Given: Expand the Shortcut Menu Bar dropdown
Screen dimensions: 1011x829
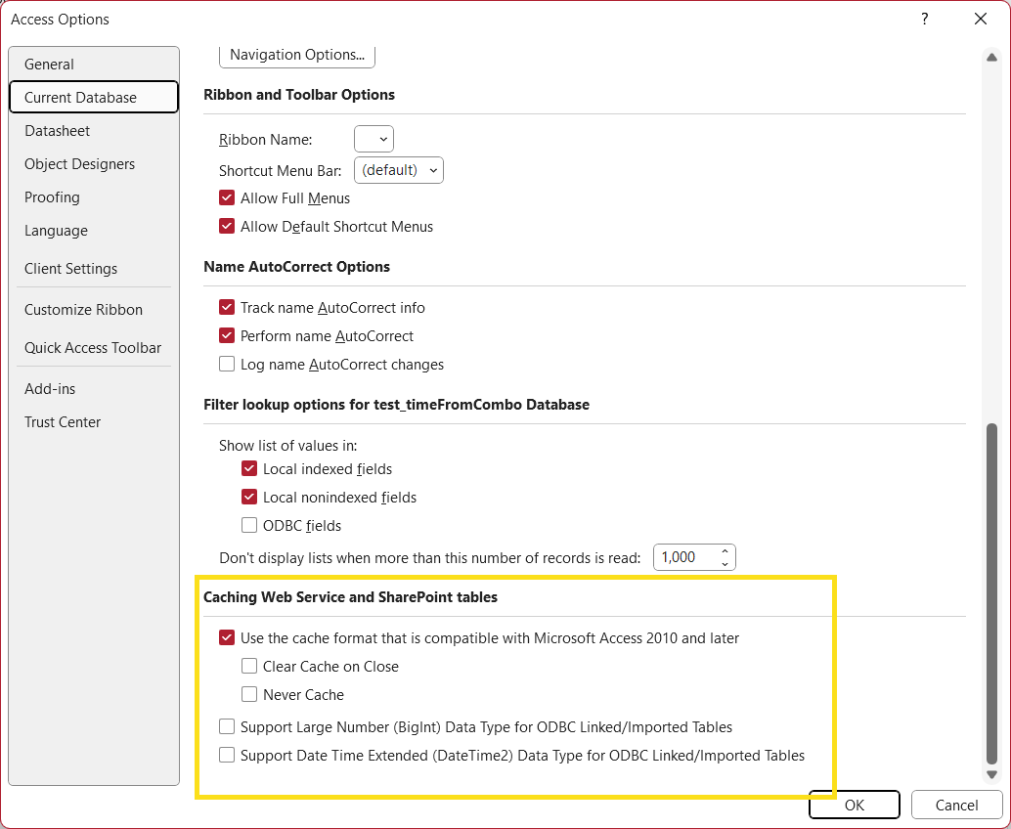Looking at the screenshot, I should pos(399,170).
